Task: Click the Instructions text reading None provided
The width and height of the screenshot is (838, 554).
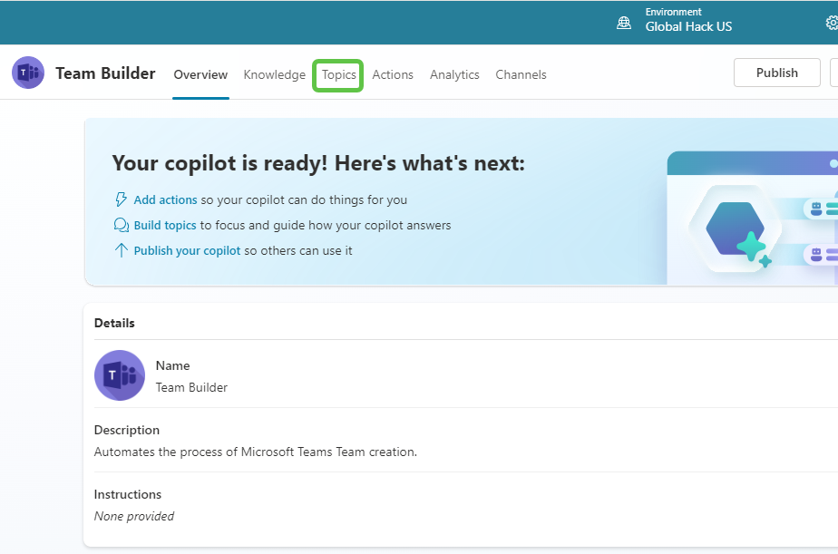Action: (133, 514)
